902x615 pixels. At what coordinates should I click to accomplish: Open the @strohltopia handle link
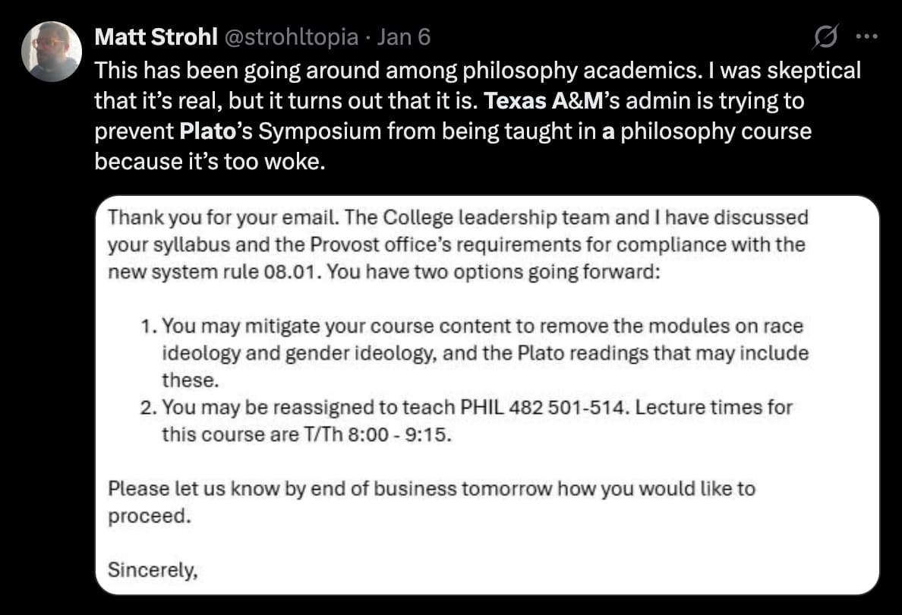click(x=279, y=36)
